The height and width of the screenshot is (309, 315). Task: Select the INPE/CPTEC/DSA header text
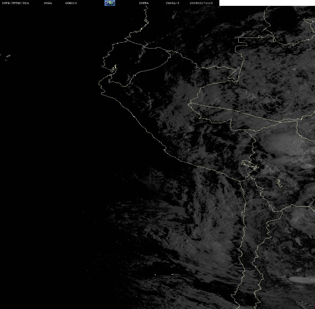pos(15,3)
